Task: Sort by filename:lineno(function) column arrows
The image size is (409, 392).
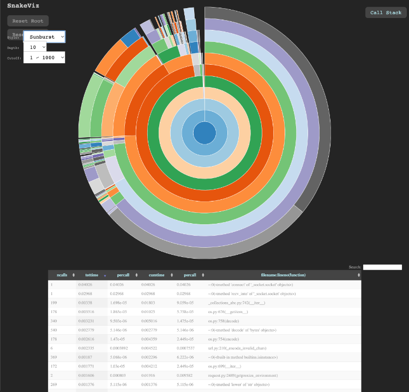Action: (x=359, y=275)
